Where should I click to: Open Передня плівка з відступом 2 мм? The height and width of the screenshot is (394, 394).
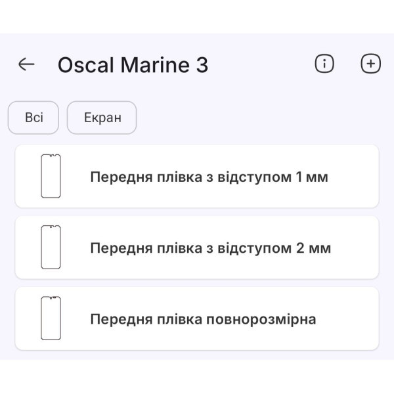210,248
